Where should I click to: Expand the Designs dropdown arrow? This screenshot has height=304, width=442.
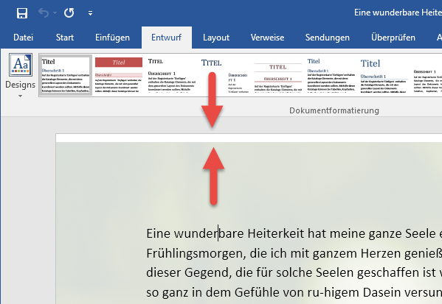[x=20, y=96]
